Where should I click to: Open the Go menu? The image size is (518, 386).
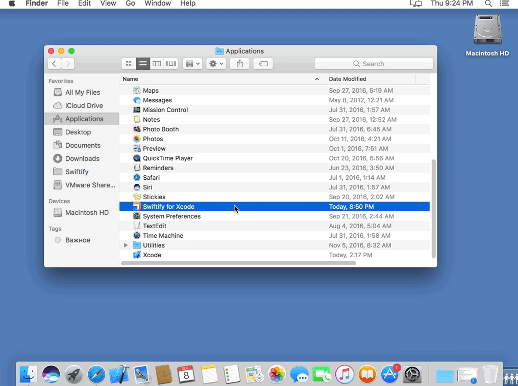tap(130, 3)
